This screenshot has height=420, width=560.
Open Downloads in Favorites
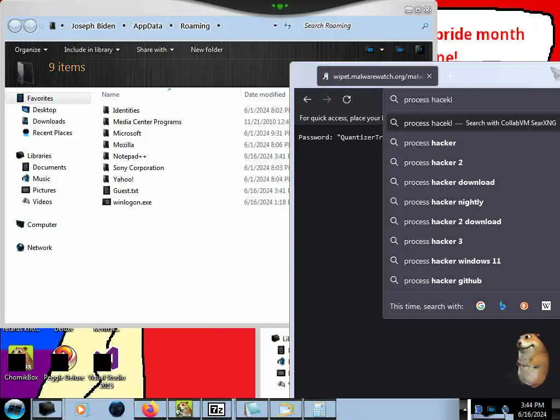[49, 121]
